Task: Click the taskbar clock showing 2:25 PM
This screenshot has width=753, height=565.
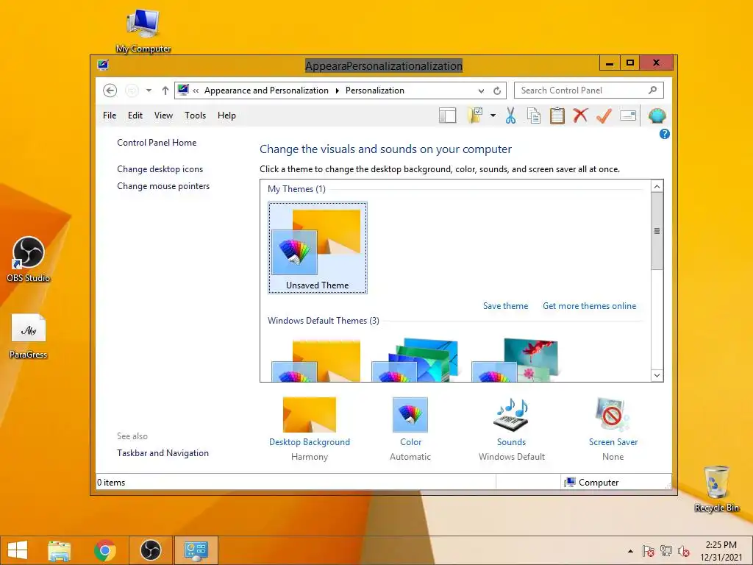Action: 721,551
